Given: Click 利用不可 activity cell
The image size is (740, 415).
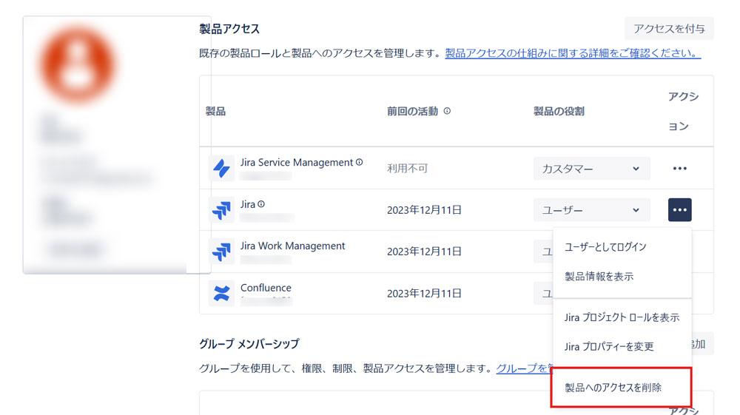Looking at the screenshot, I should [407, 169].
